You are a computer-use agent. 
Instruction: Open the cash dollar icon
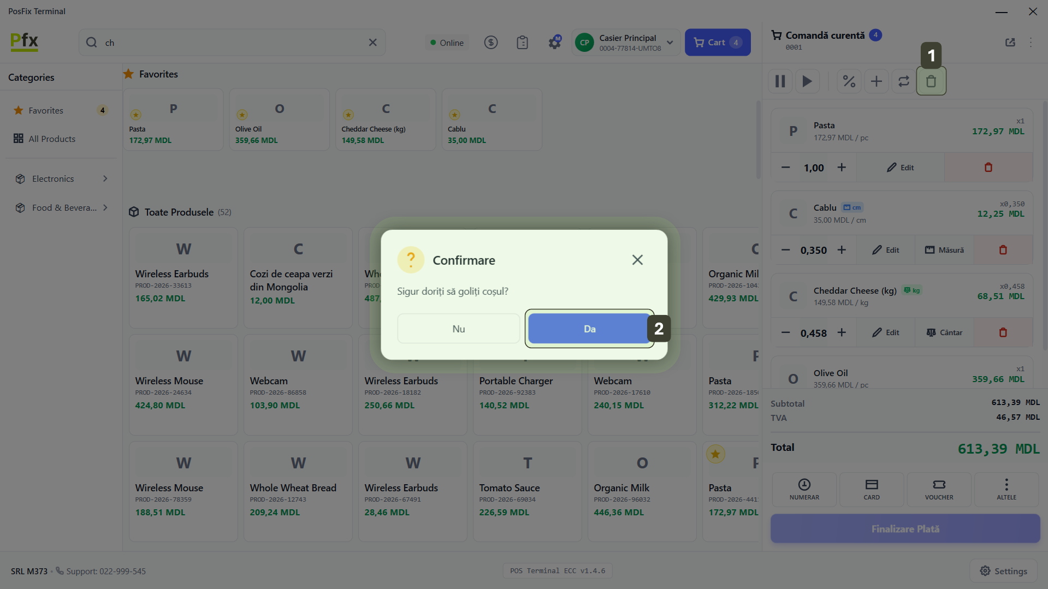click(x=490, y=43)
